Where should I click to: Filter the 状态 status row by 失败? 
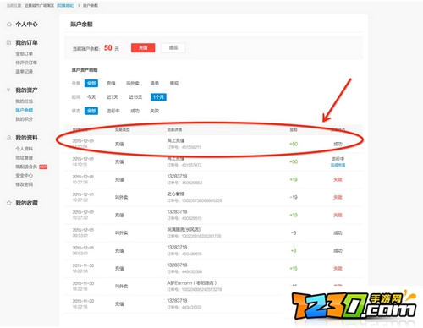155,111
